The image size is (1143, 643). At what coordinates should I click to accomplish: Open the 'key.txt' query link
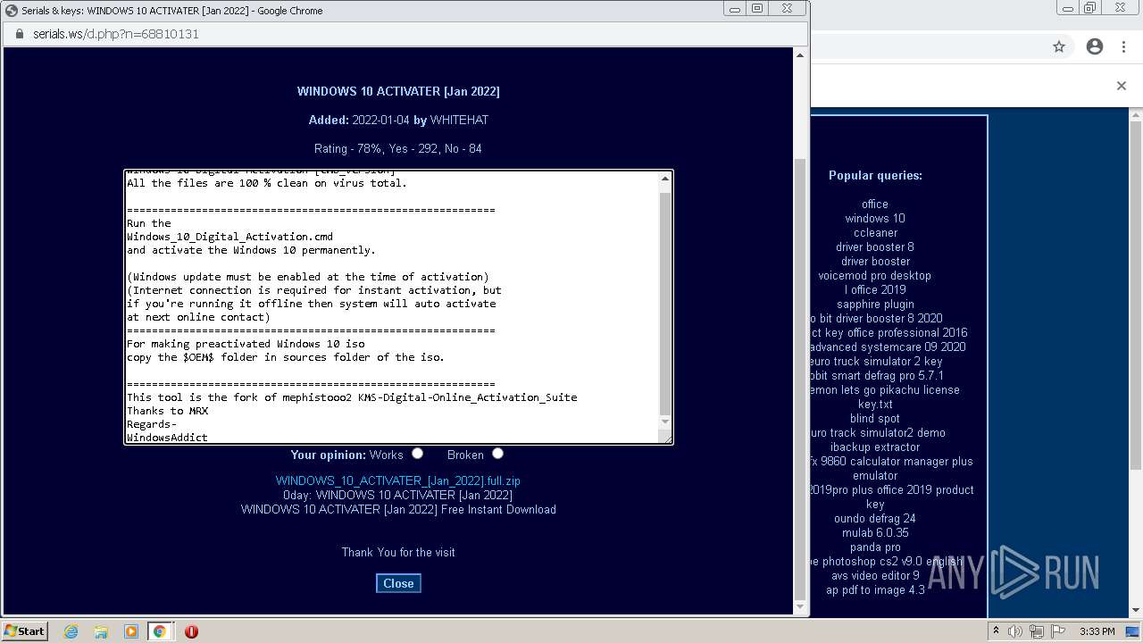click(875, 404)
